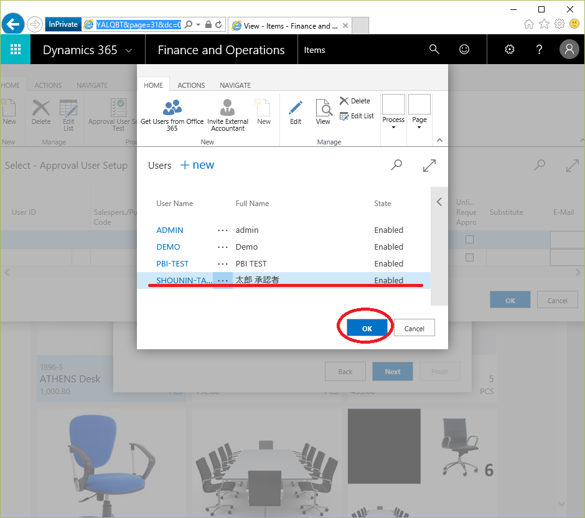Click Back in the background wizard
Image resolution: width=585 pixels, height=518 pixels.
coord(345,372)
